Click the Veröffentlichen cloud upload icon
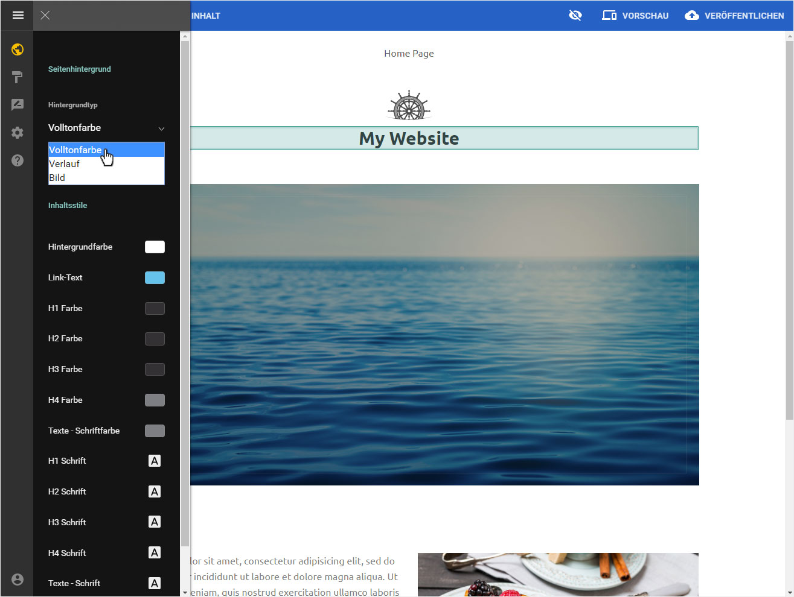 [x=692, y=15]
